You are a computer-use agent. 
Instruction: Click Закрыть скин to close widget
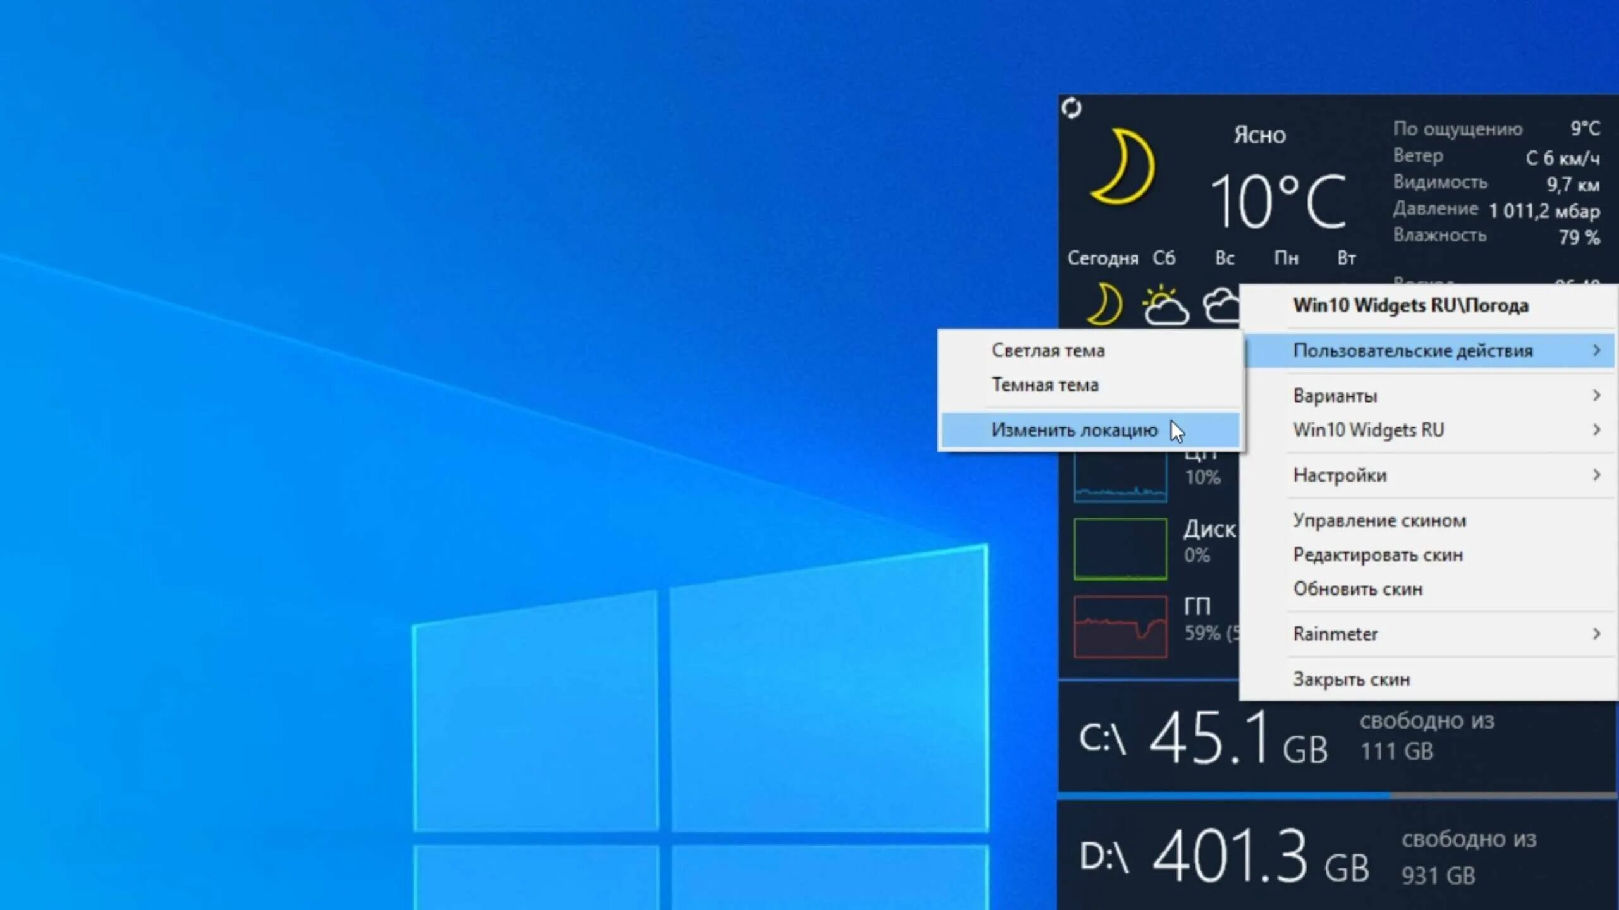click(1351, 679)
